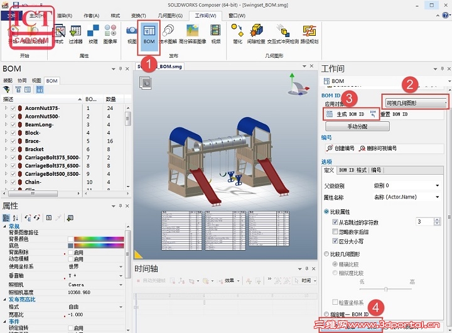The height and width of the screenshot is (333, 452).
Task: Expand the AcornNut500 tree row
Action: (x=6, y=116)
